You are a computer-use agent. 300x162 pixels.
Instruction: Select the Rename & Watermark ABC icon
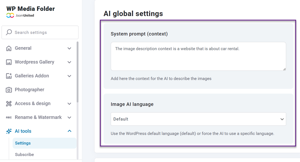pos(9,117)
